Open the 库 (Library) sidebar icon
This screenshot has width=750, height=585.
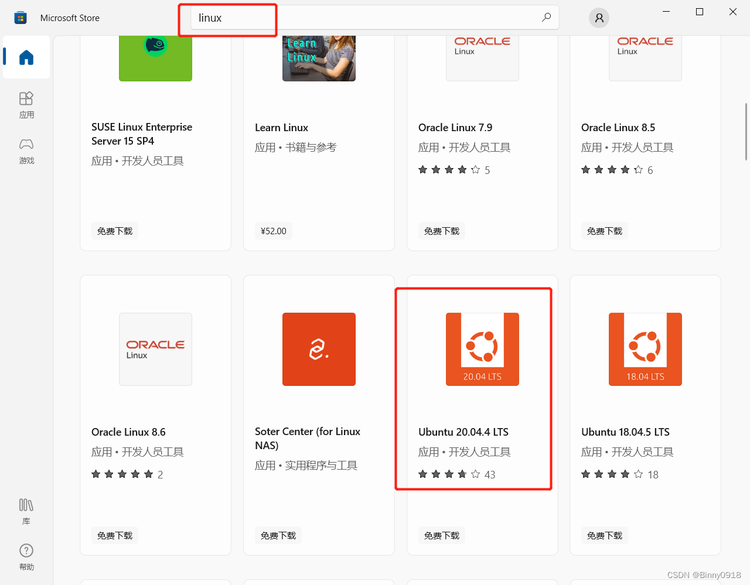[x=26, y=505]
